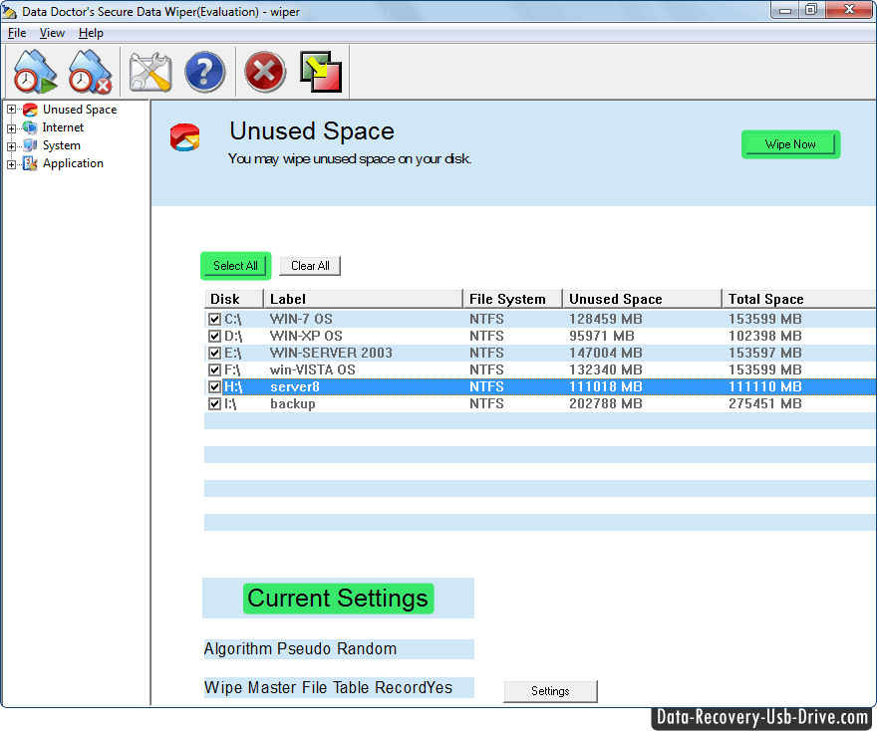Screen dimensions: 877x731
Task: Sort by the File System column header
Action: coord(512,299)
